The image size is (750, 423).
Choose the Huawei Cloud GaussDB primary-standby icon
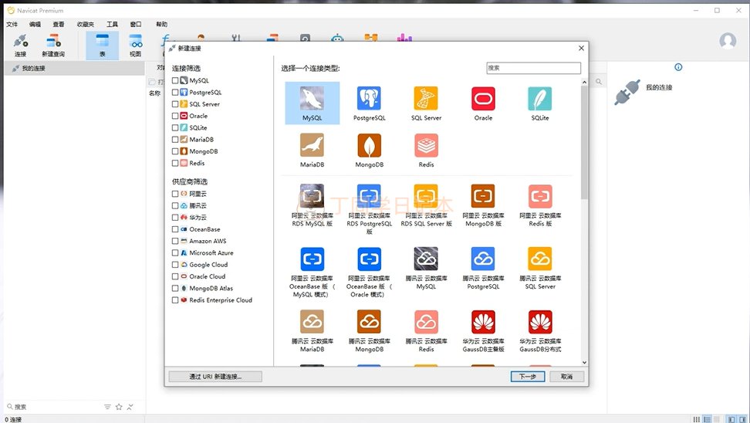[483, 323]
